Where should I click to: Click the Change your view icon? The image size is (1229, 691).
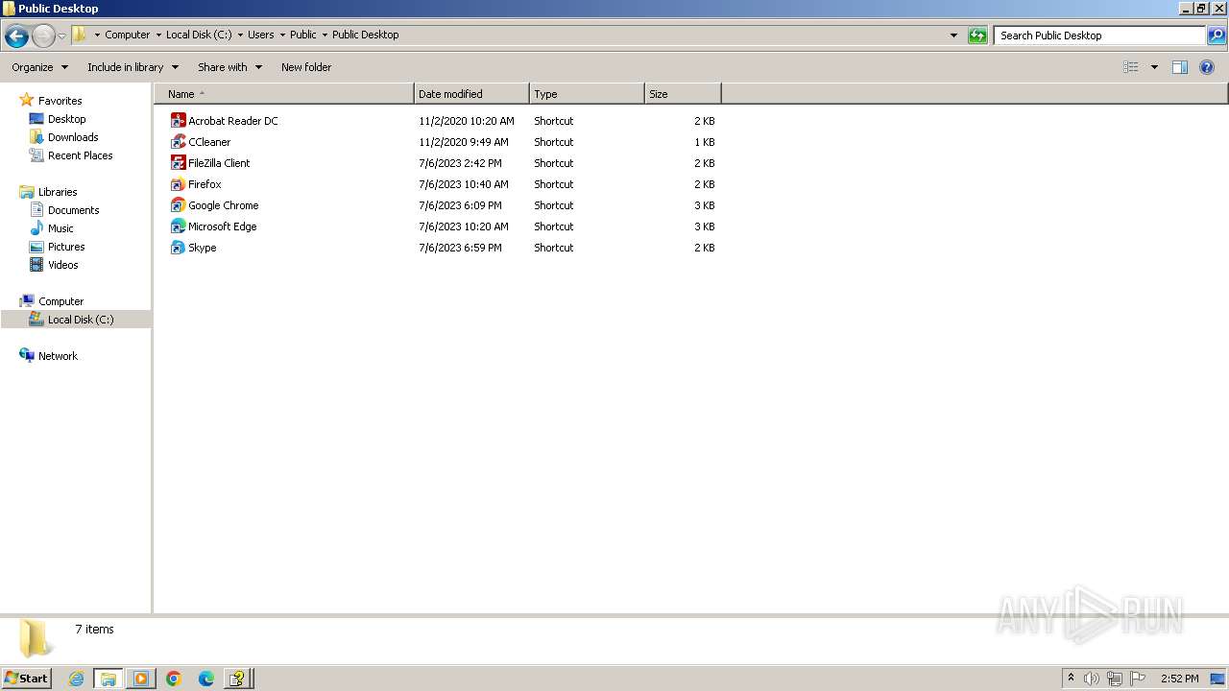tap(1131, 67)
